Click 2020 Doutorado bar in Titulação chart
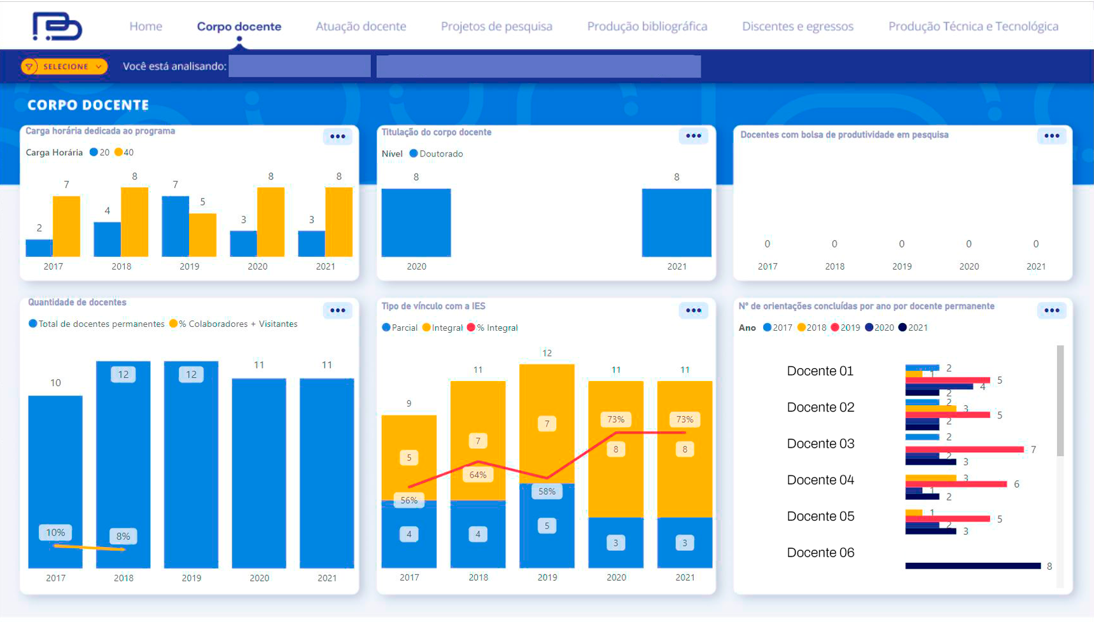This screenshot has width=1094, height=622. [416, 223]
